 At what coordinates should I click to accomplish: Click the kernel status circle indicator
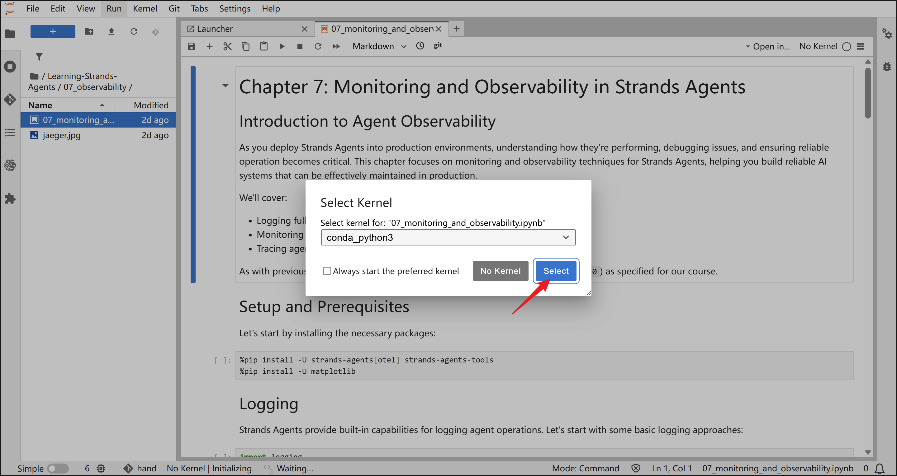(847, 47)
